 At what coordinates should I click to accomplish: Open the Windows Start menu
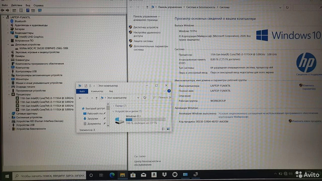pyautogui.click(x=7, y=176)
